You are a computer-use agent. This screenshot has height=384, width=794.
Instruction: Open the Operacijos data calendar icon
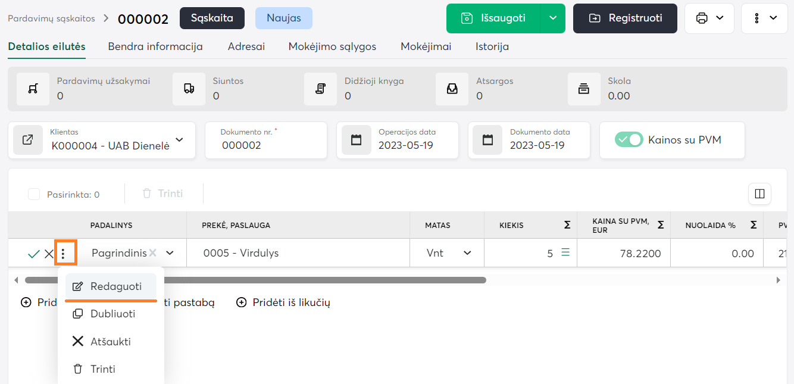coord(356,140)
